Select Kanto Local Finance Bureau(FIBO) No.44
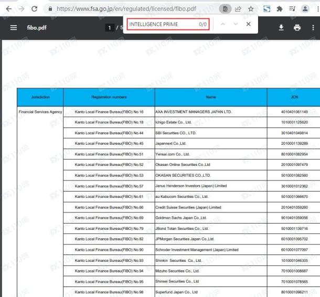This screenshot has width=320, height=297. 109,133
